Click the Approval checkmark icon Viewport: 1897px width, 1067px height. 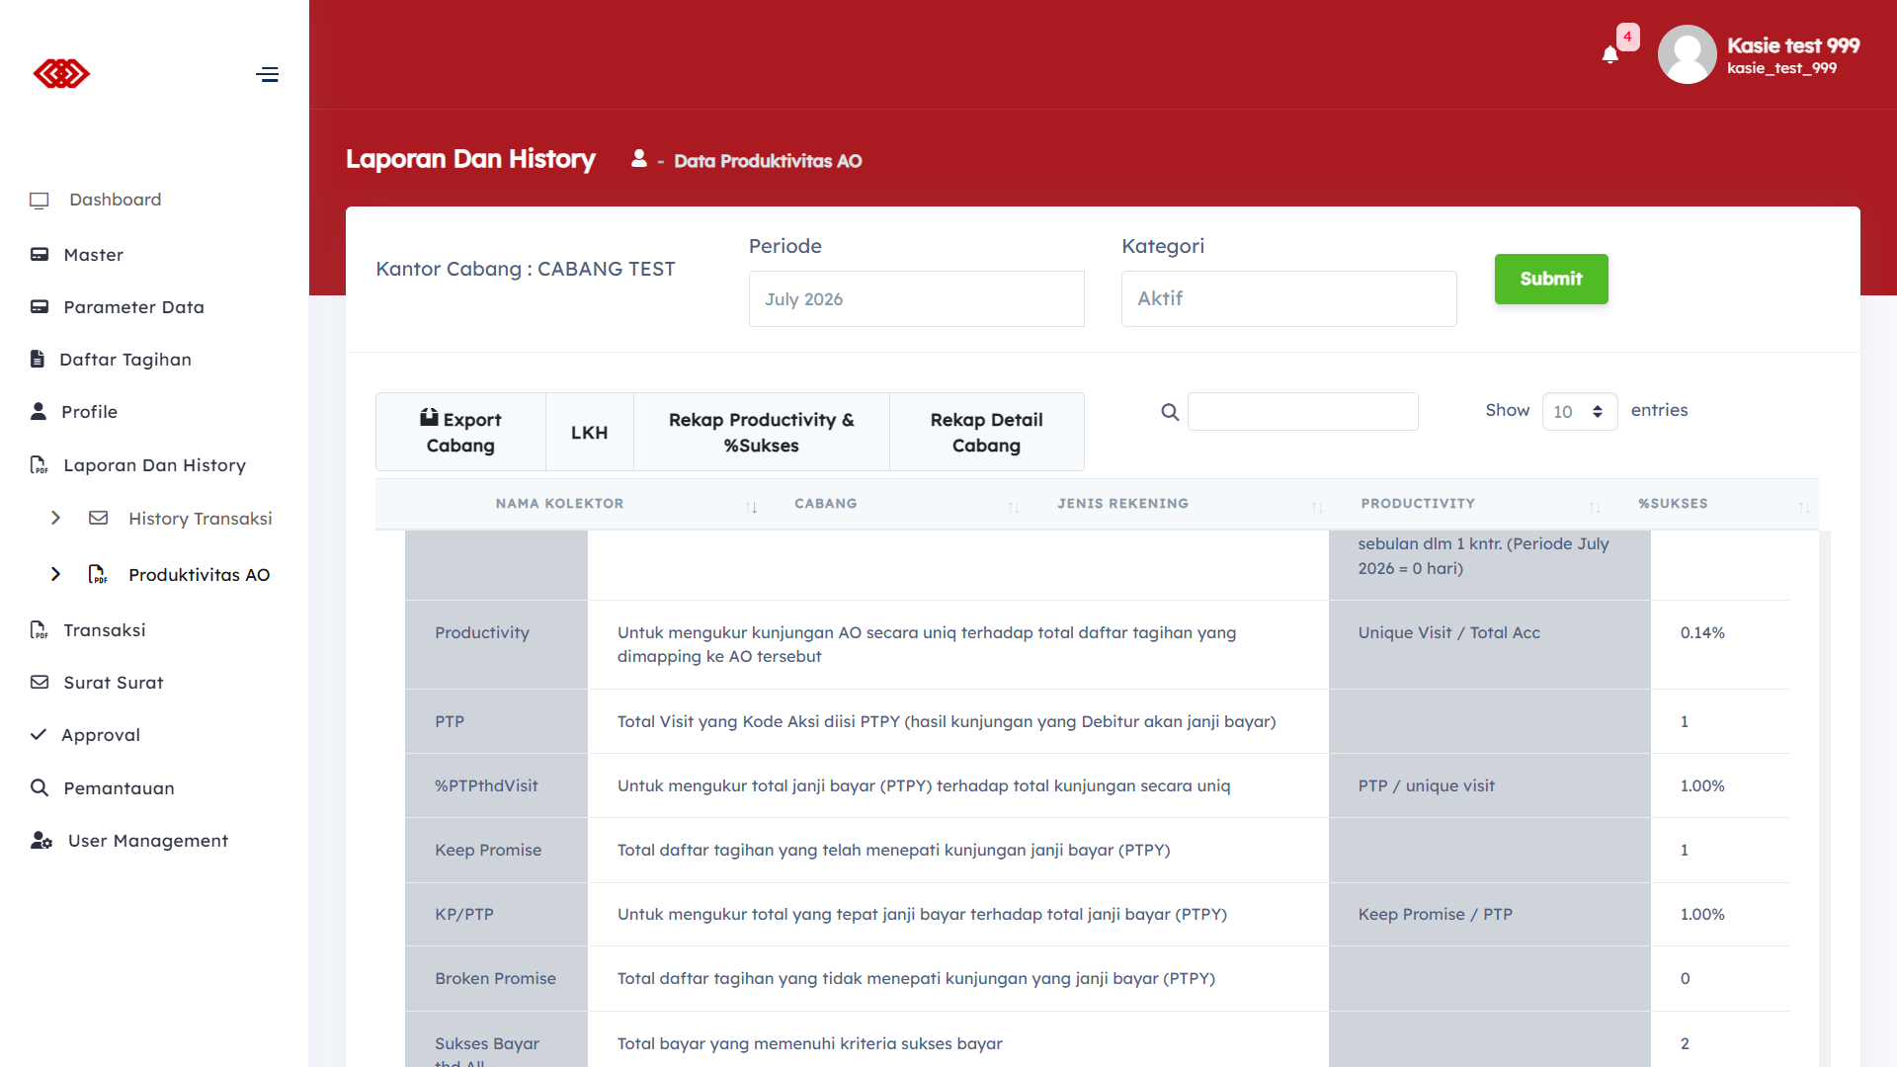(39, 734)
